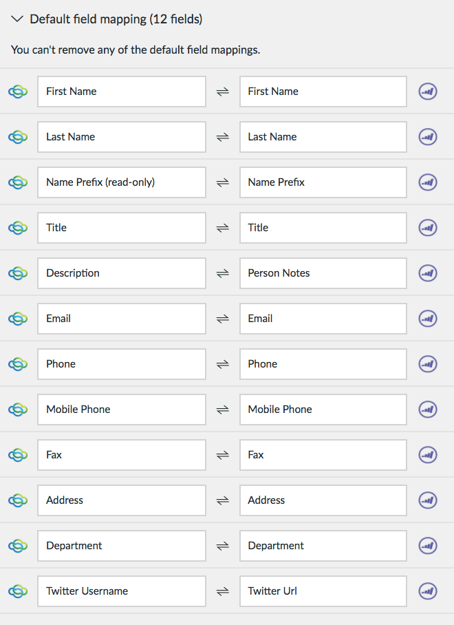Viewport: 454px width, 625px height.
Task: Click the sync arrows in the Department row
Action: coord(223,546)
